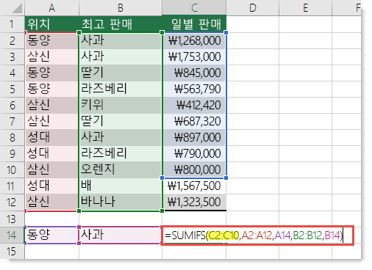Click cell ₩1,323,500
Screen dimensions: 372x270
coord(194,202)
